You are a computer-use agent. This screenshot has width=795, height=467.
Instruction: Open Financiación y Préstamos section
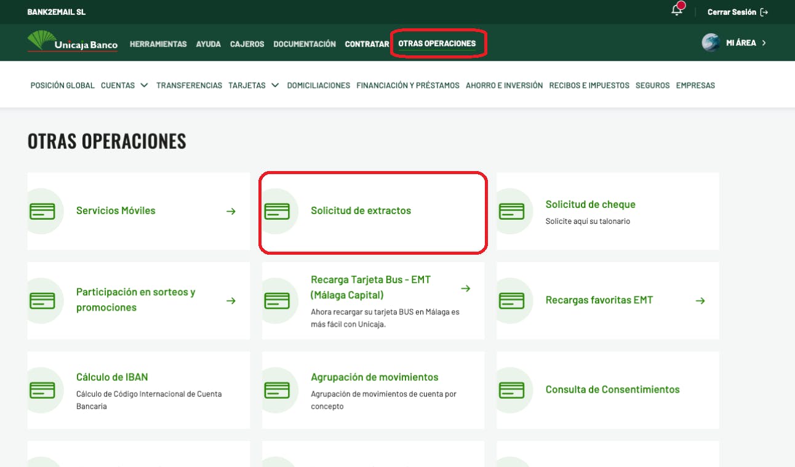pyautogui.click(x=408, y=86)
